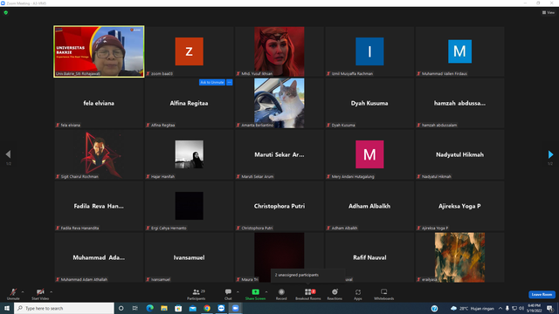The image size is (559, 314).
Task: Open the Windows Start menu
Action: click(7, 308)
